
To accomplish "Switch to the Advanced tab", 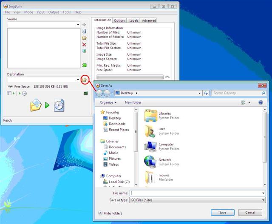I will coord(149,20).
